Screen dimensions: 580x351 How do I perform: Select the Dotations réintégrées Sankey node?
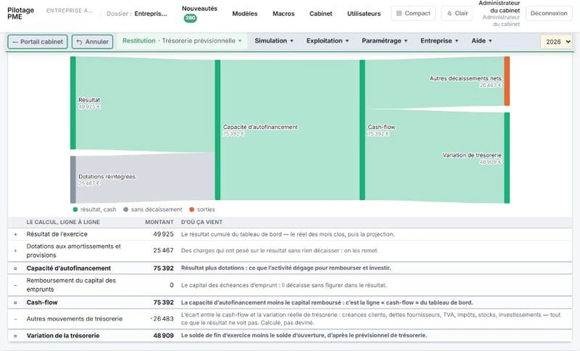73,179
